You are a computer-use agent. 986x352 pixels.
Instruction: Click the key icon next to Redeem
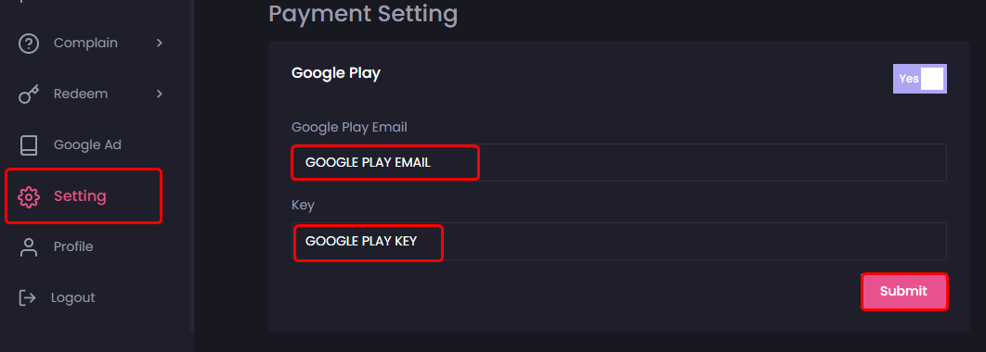pyautogui.click(x=28, y=94)
